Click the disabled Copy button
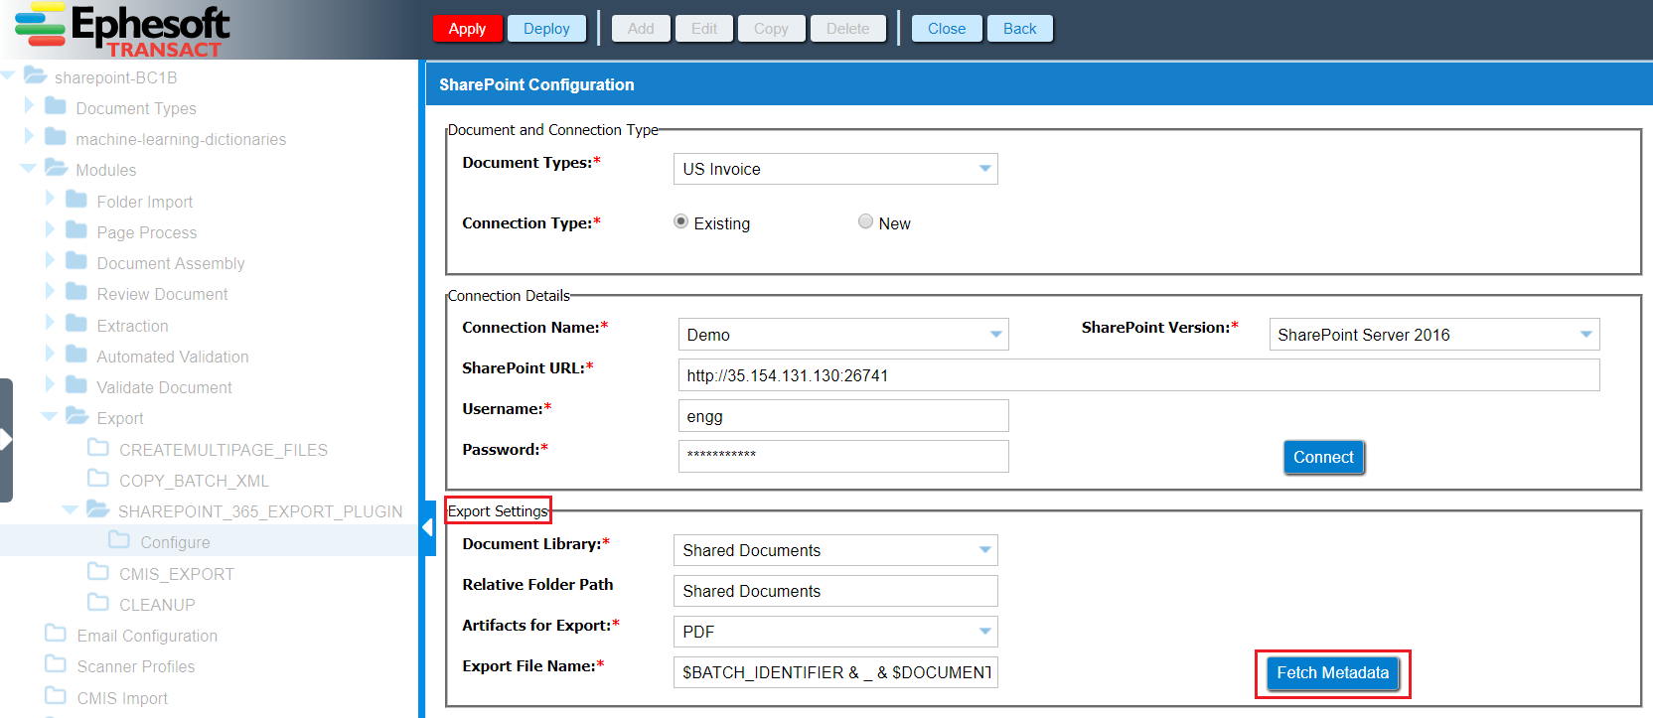1653x718 pixels. click(771, 29)
